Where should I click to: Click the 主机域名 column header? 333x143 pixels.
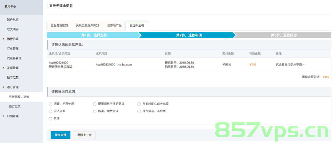coord(102,53)
